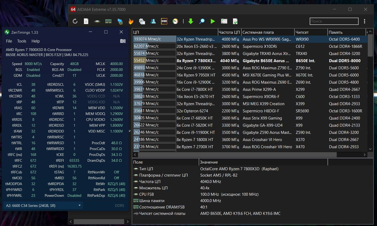Click the green download arrow icon
This screenshot has height=226, width=377.
pos(191,21)
